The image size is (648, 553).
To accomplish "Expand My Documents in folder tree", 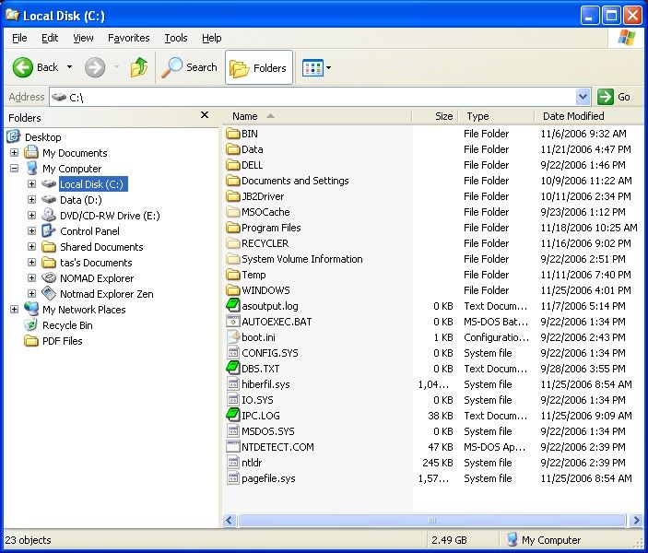I will coord(15,153).
